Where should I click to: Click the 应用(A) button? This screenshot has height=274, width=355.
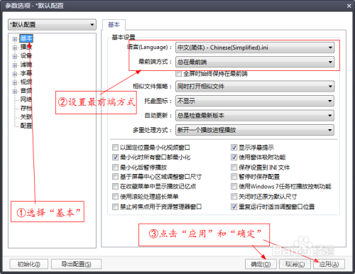(x=329, y=264)
